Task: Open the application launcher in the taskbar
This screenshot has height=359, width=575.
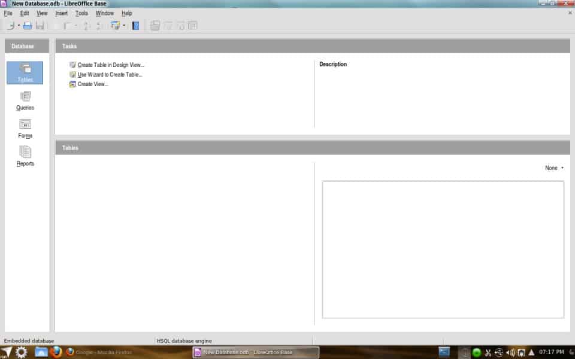Action: [x=7, y=352]
